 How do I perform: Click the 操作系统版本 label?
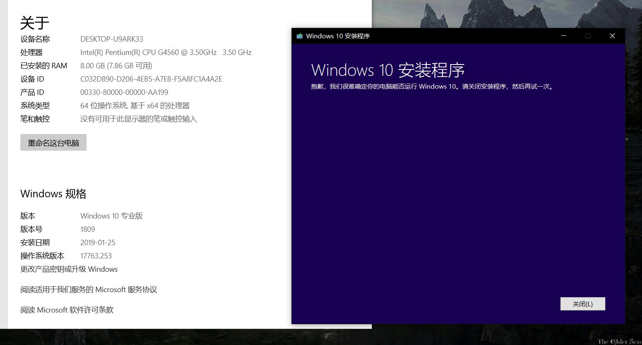(x=42, y=256)
